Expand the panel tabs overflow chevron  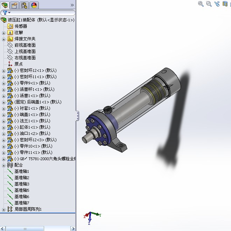click(72, 5)
